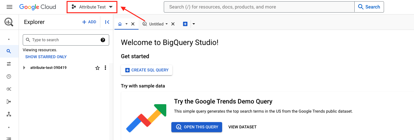Click the CREATE SQL QUERY button
Image resolution: width=414 pixels, height=140 pixels.
pos(146,70)
